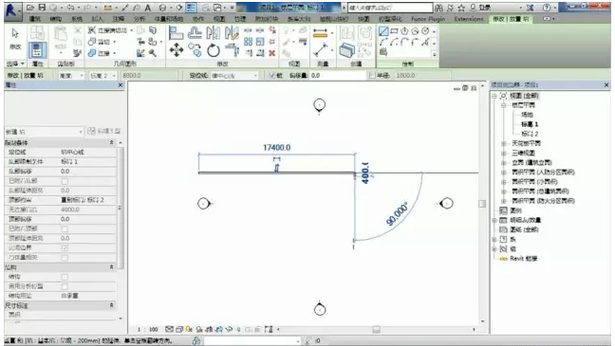Toggle the enable analytical model checkbox
Viewport: 615px width, 346px height.
[65, 286]
